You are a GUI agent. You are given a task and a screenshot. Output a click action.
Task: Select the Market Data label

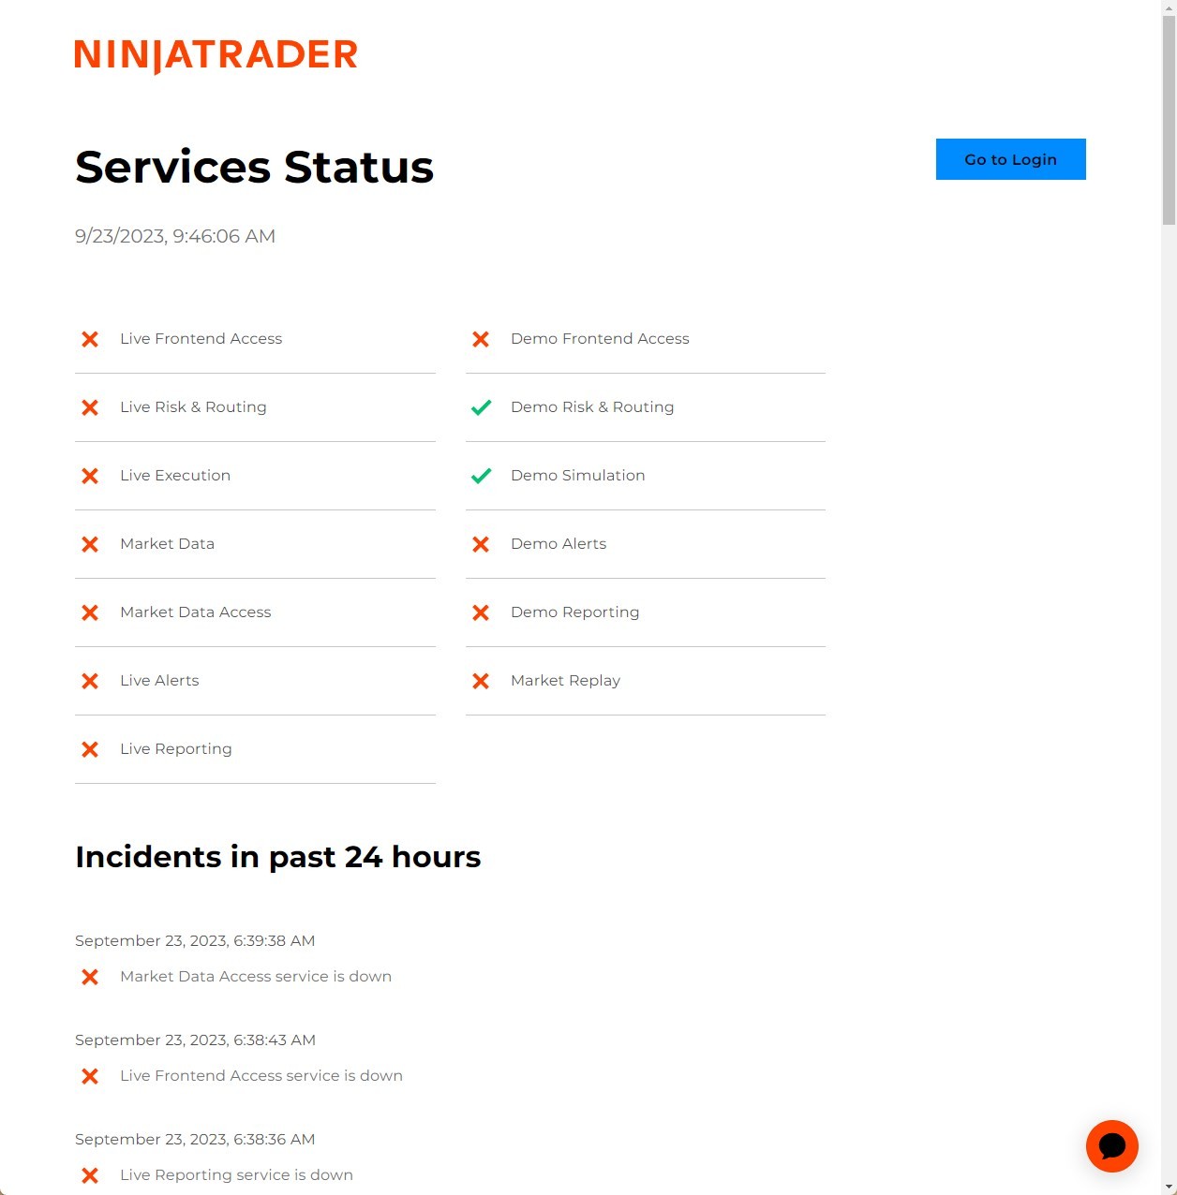167,543
